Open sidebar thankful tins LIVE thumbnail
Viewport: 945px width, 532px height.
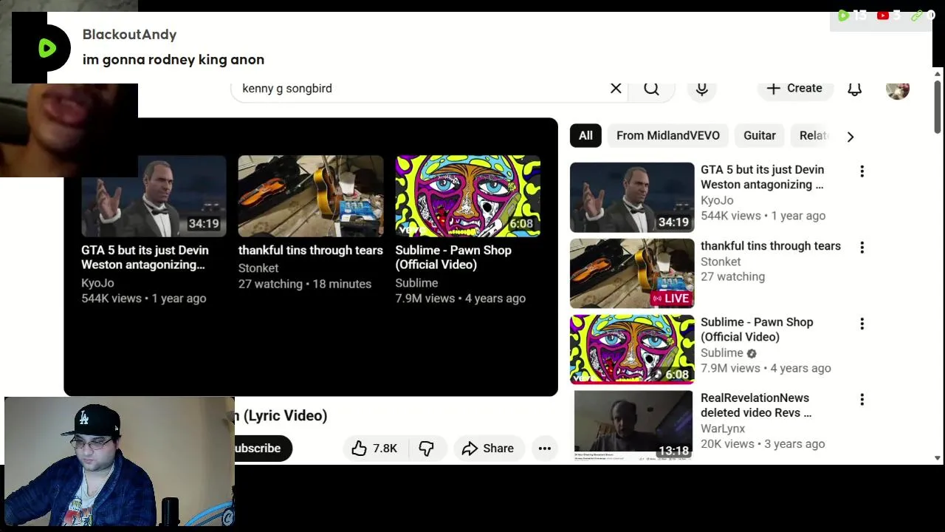[x=632, y=273]
